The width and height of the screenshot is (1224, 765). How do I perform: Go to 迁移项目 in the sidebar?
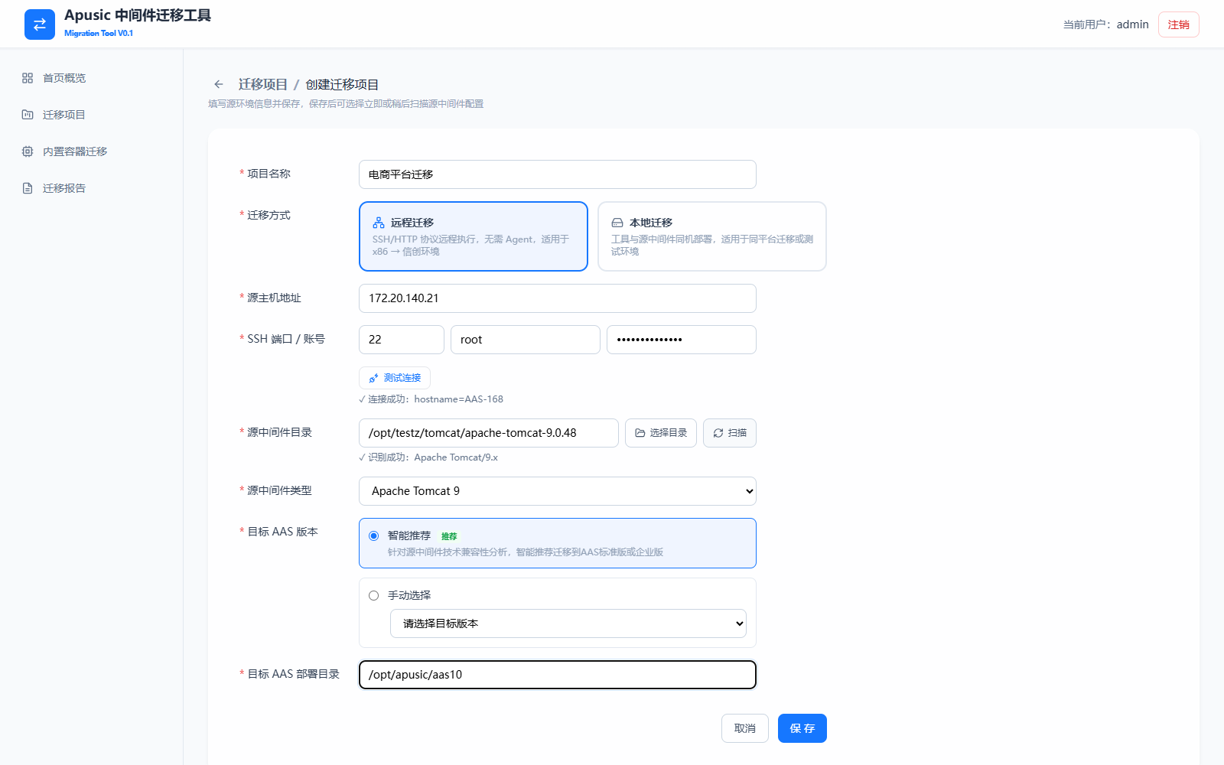(x=92, y=115)
